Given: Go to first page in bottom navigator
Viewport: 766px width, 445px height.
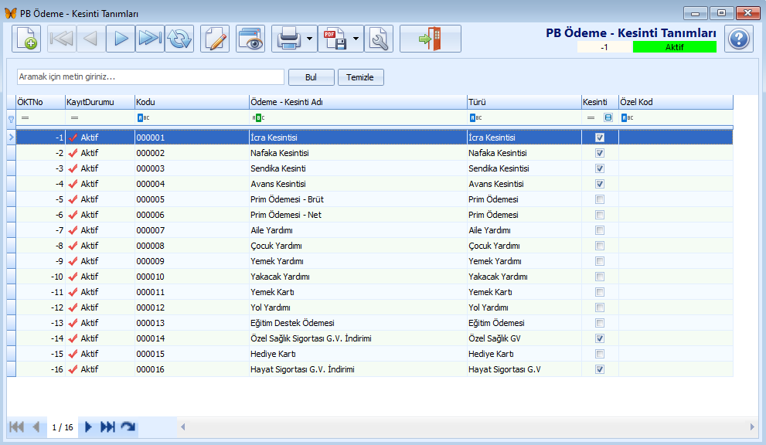Looking at the screenshot, I should (16, 427).
